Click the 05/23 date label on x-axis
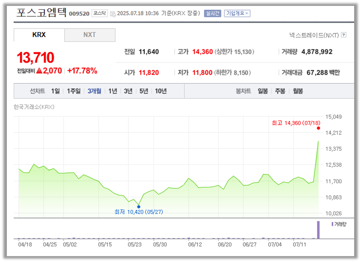Image resolution: width=361 pixels, height=262 pixels. [134, 245]
